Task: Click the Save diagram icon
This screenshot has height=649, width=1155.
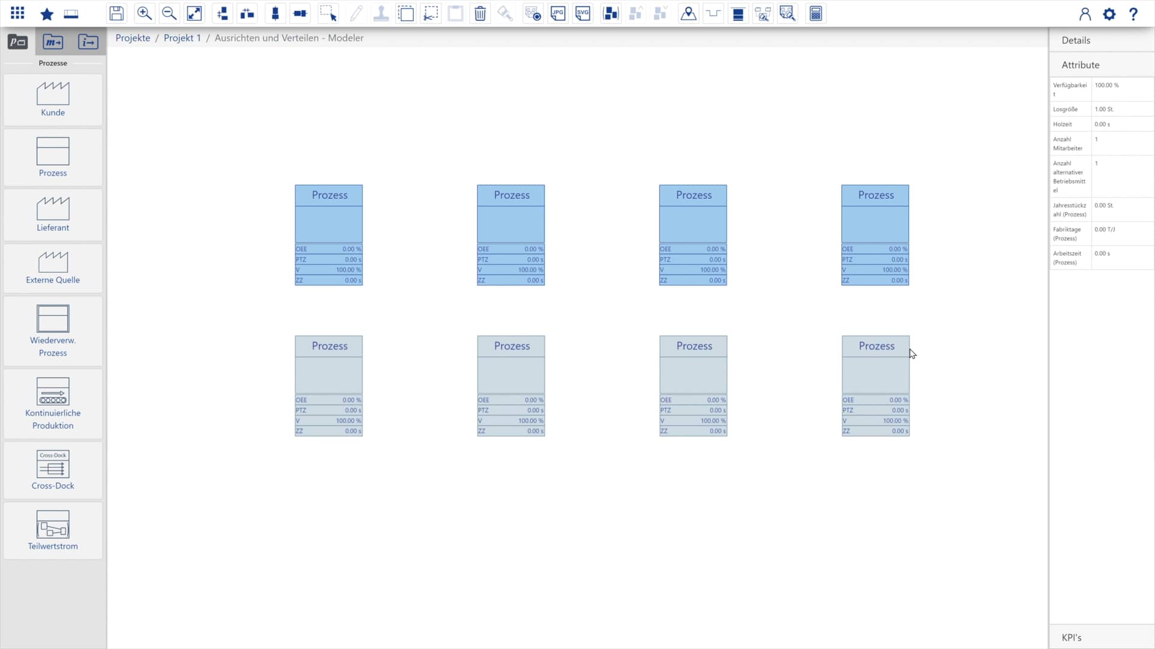Action: (117, 13)
